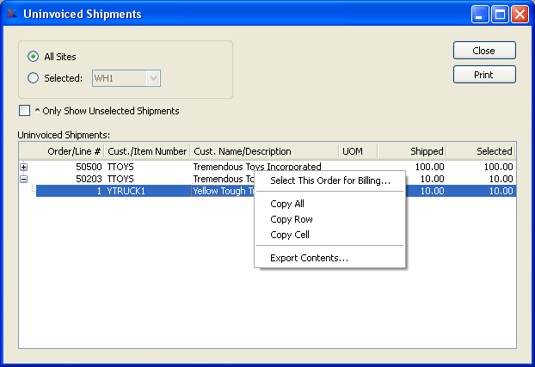535x367 pixels.
Task: Open Export Contents from context menu
Action: pos(309,258)
